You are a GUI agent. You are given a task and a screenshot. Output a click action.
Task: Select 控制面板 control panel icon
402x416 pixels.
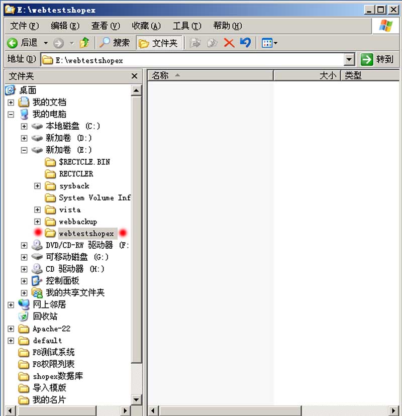tap(37, 281)
